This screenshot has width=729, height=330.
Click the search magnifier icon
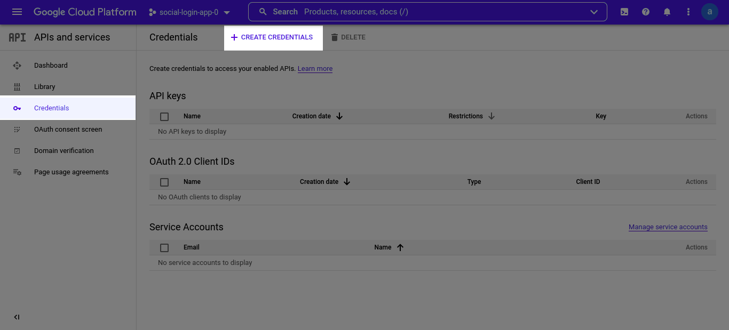(263, 12)
